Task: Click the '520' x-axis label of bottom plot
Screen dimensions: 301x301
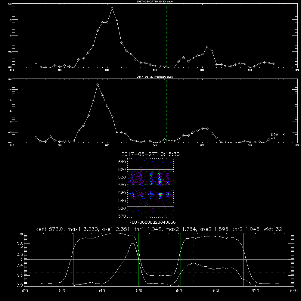Action: [63, 291]
